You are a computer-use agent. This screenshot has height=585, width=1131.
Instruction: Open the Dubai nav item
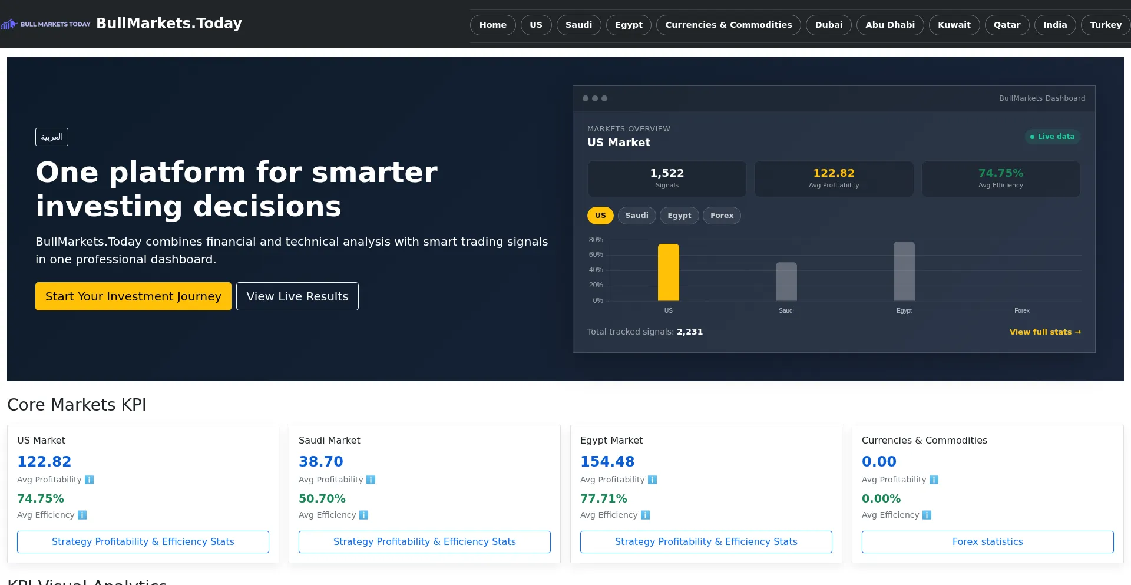829,25
